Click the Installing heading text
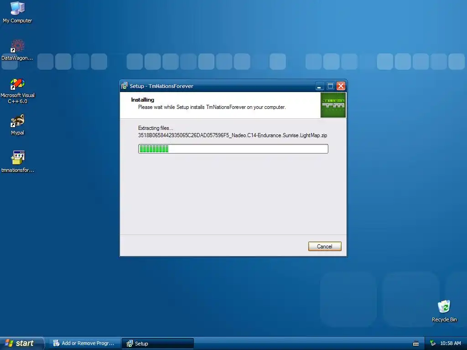Viewport: 467px width, 350px height. [142, 100]
